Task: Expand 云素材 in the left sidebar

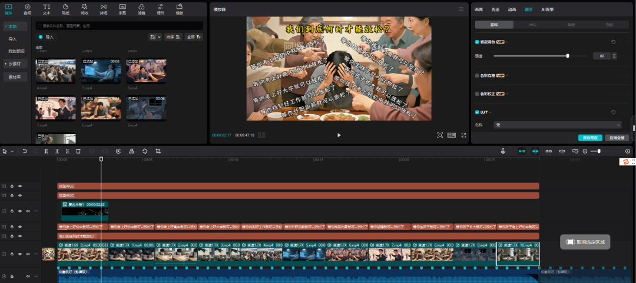Action: pos(15,64)
